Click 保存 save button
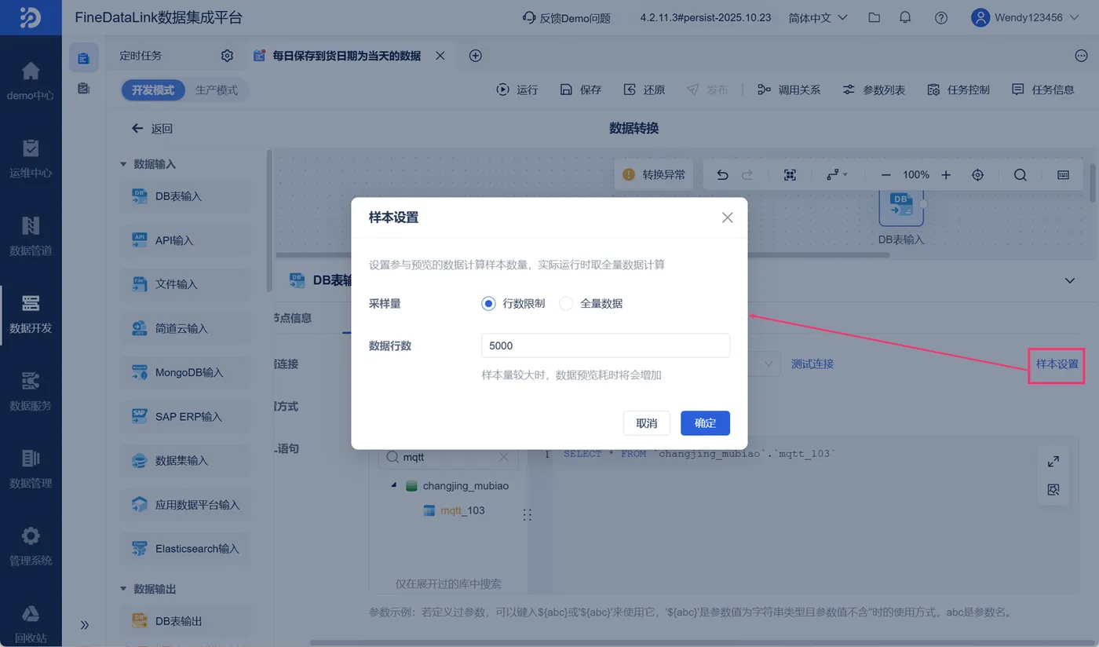This screenshot has height=647, width=1099. click(x=581, y=90)
